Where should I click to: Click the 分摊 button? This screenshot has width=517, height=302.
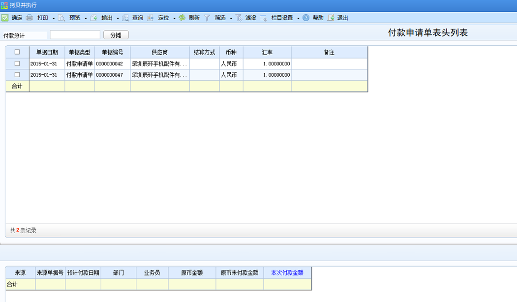[x=116, y=35]
